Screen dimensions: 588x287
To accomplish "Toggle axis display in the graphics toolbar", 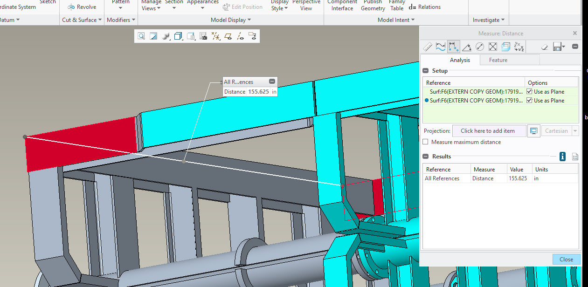I will click(x=241, y=36).
